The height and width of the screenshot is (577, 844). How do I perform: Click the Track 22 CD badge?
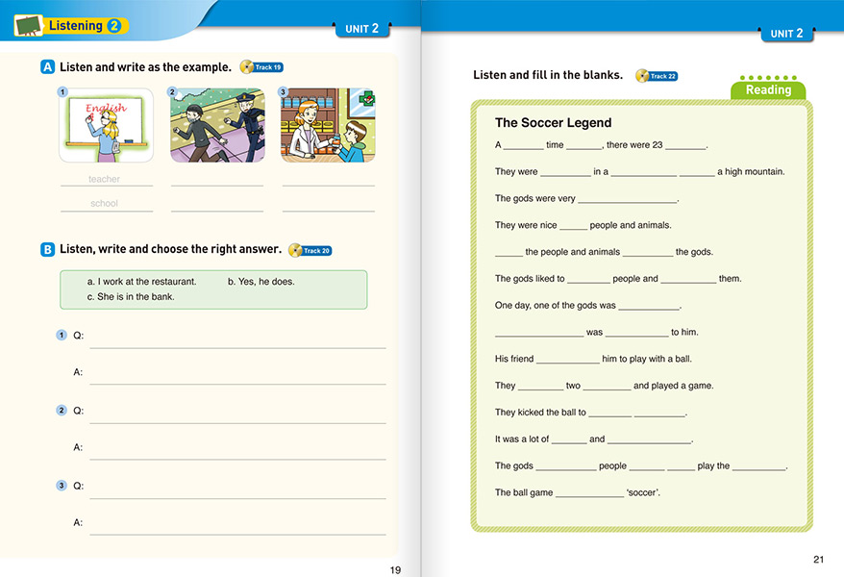(657, 76)
